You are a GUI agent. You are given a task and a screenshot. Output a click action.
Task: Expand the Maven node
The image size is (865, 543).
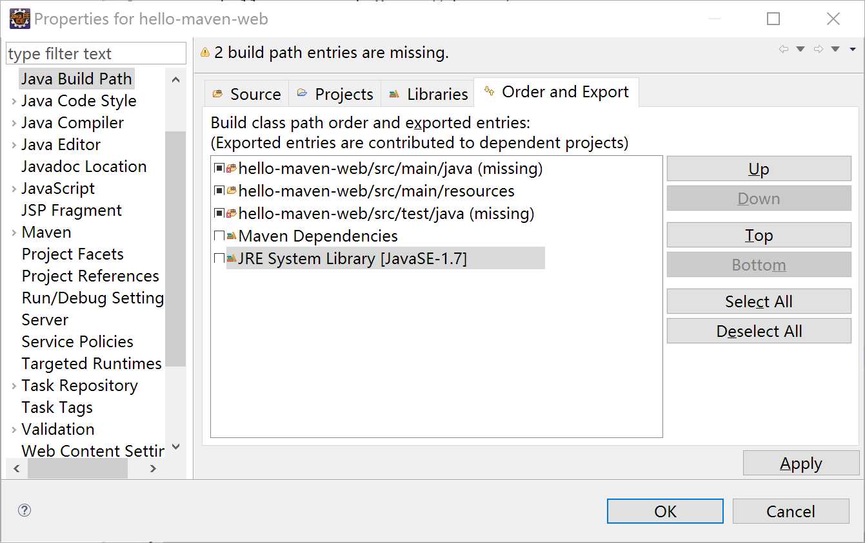click(14, 233)
